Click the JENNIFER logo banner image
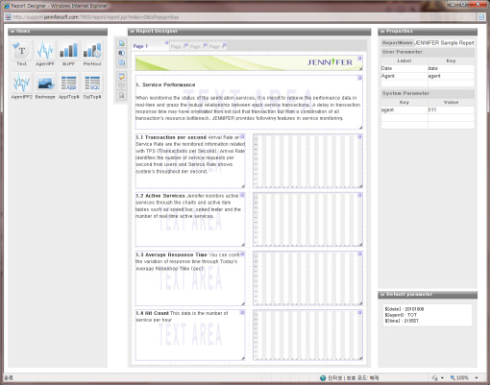The height and width of the screenshot is (385, 490). point(249,62)
